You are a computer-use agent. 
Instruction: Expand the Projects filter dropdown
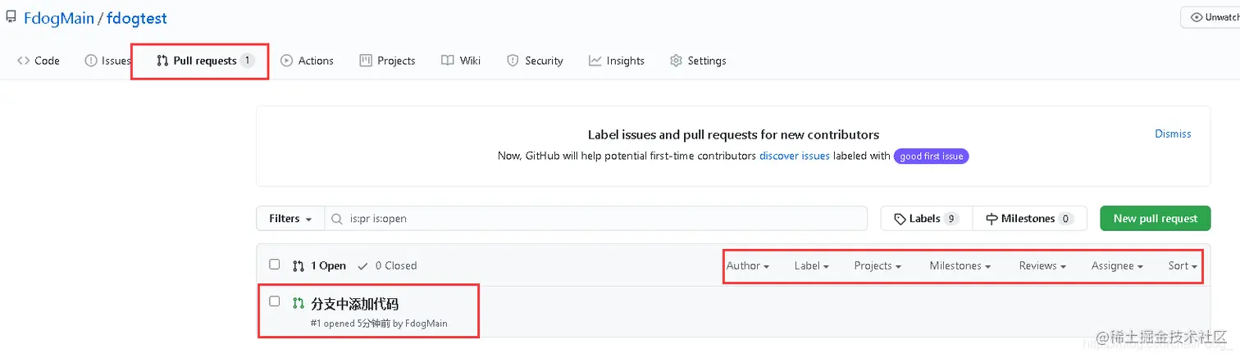point(878,265)
